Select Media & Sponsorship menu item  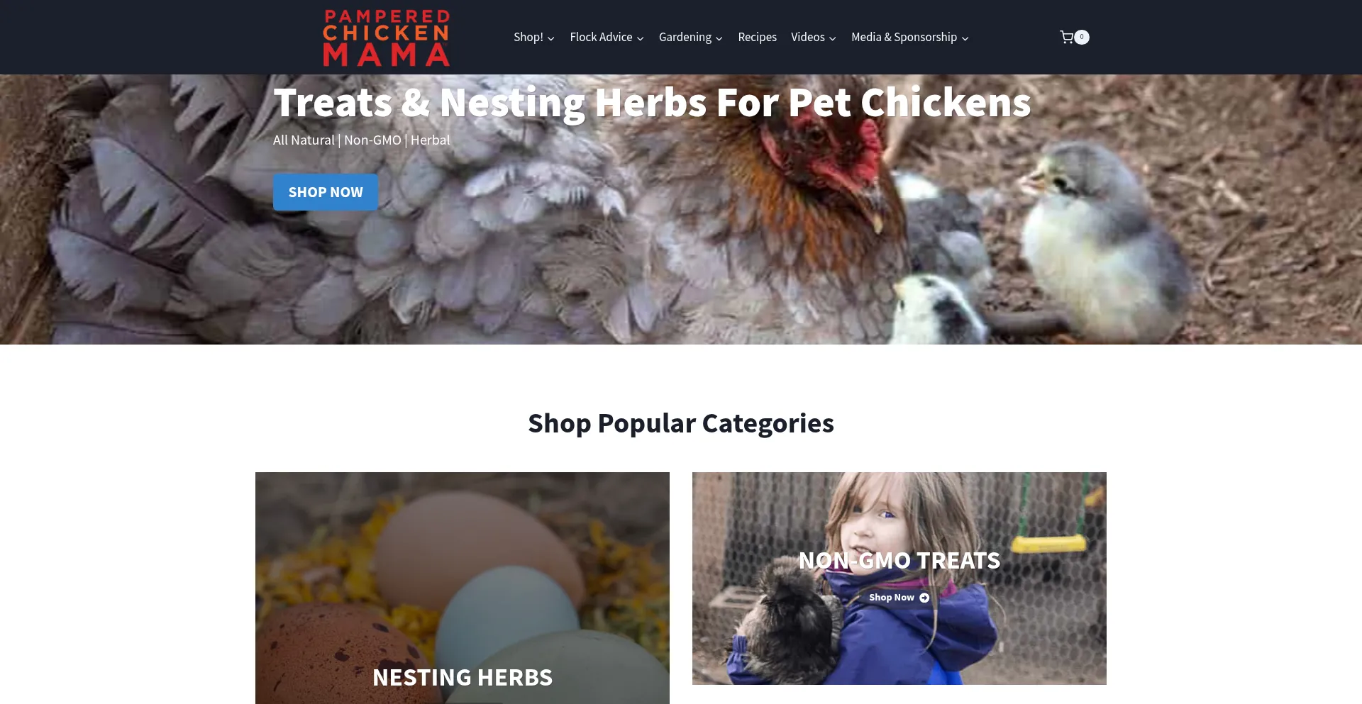click(904, 37)
